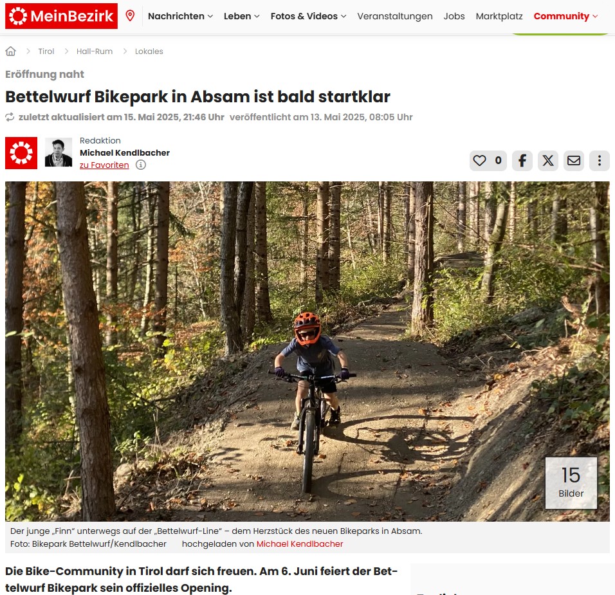
Task: Click the MeinBezirk logo
Action: [x=61, y=16]
